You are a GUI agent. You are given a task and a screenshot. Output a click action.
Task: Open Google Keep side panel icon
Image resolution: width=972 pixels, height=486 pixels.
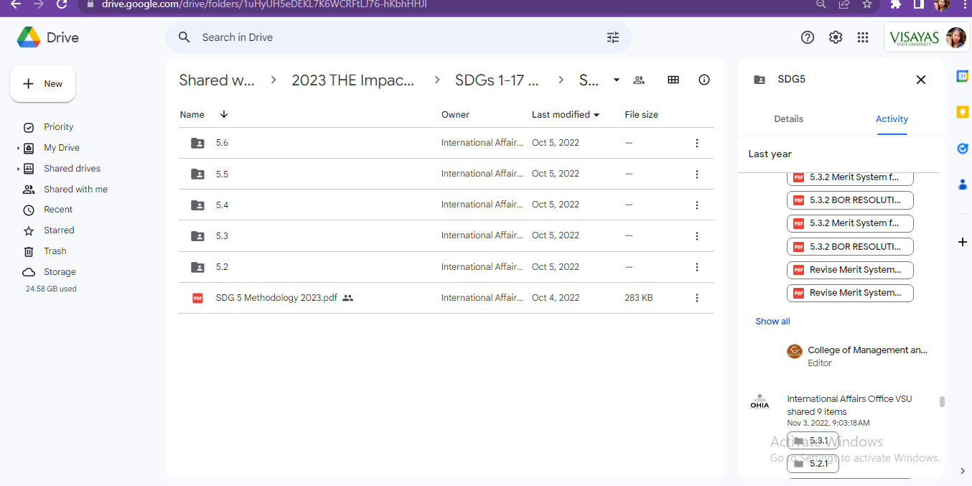[x=962, y=112]
